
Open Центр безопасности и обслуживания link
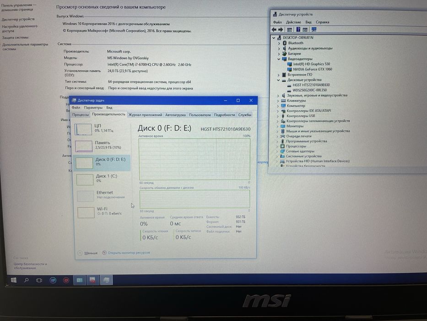[x=30, y=266]
